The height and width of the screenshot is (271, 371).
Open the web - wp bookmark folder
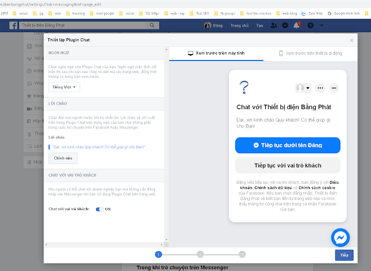click(175, 14)
